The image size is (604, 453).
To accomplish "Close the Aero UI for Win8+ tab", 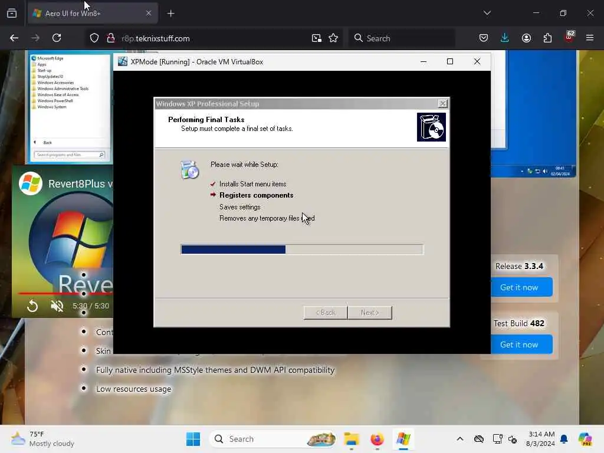I will 149,13.
